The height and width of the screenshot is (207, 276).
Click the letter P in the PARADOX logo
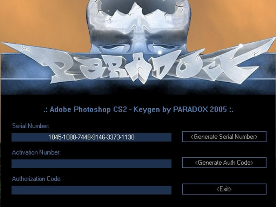[58, 68]
